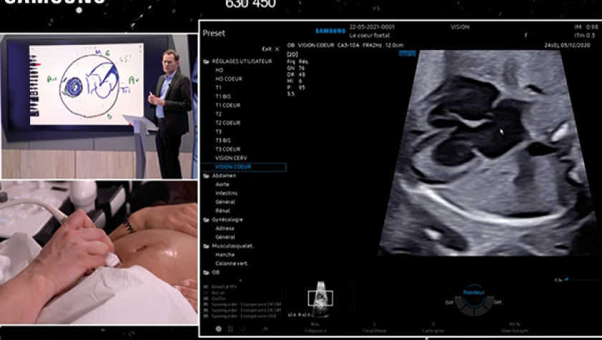
Task: Select Général under the Gynécologie folder
Action: click(225, 237)
